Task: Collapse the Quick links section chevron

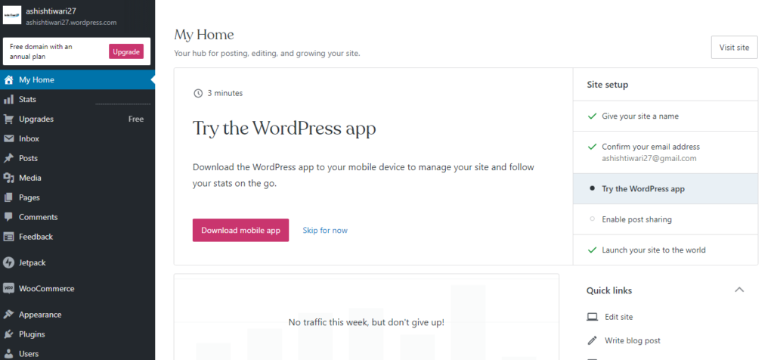Action: (739, 290)
